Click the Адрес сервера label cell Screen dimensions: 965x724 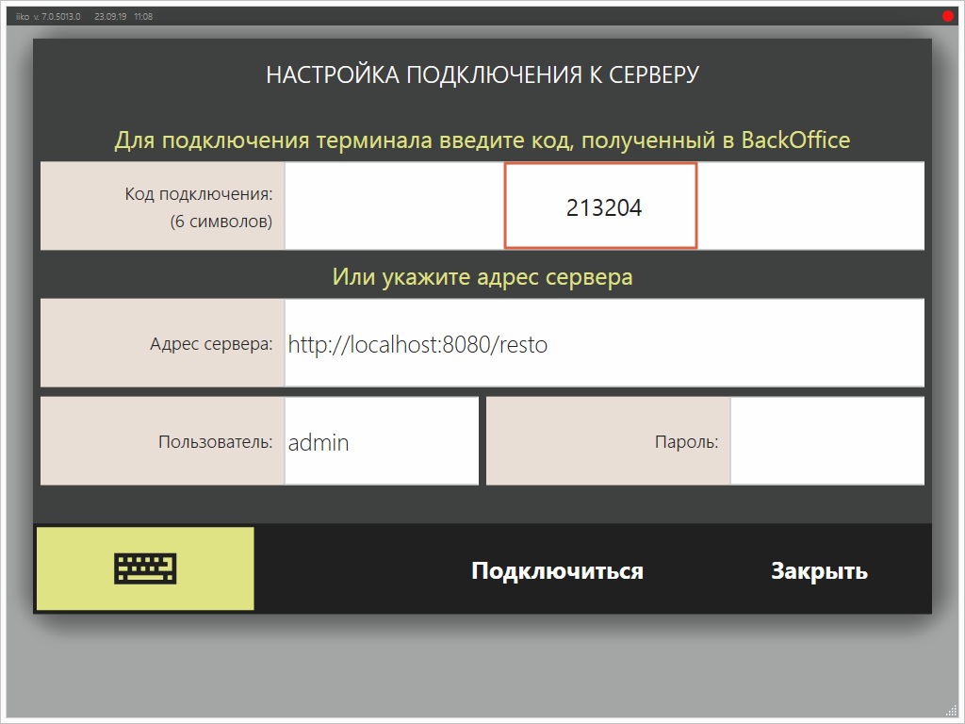click(x=162, y=343)
